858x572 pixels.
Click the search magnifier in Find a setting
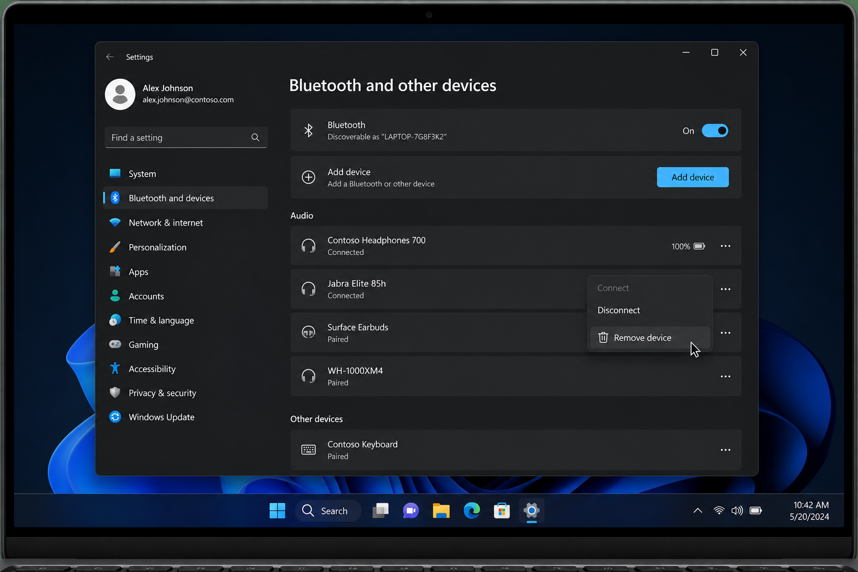coord(255,137)
